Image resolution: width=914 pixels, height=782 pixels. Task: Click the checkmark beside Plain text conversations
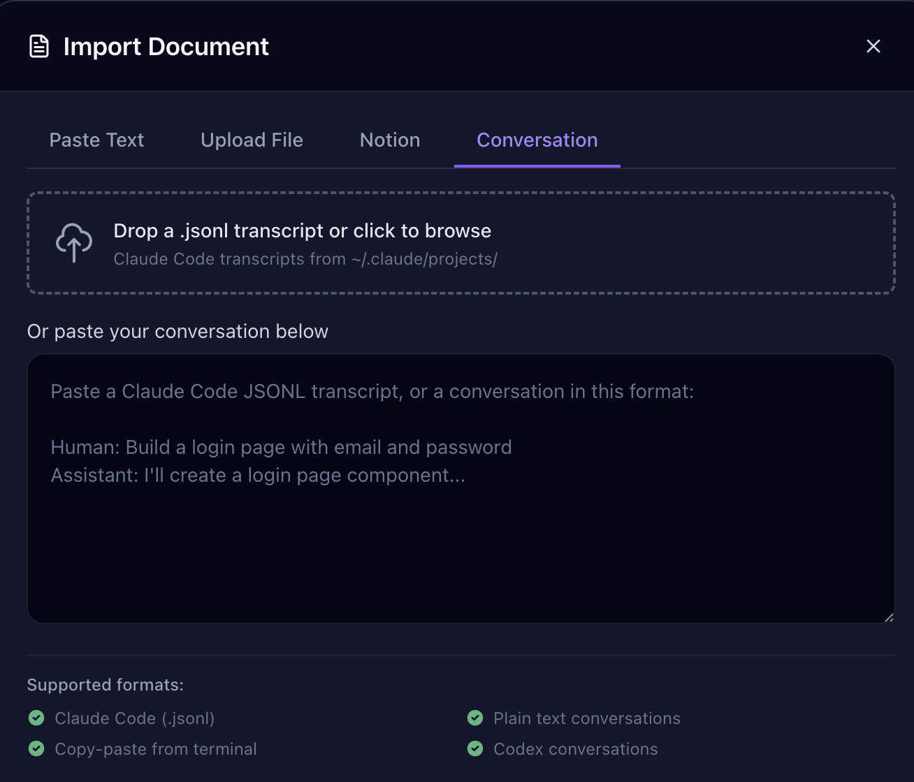(475, 718)
